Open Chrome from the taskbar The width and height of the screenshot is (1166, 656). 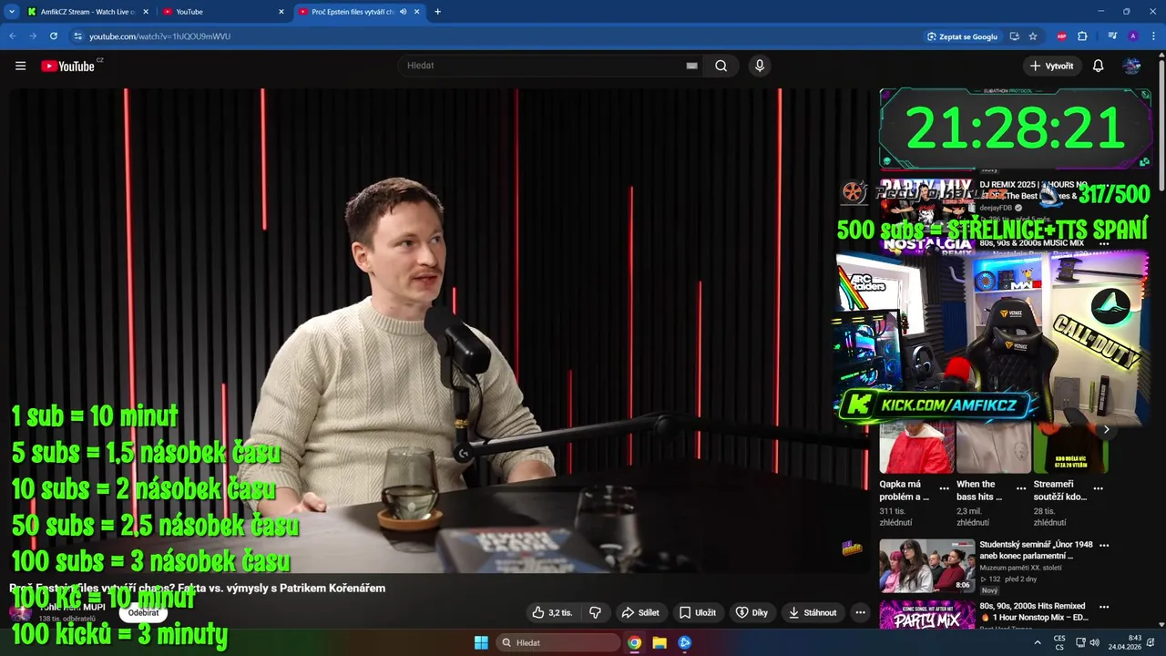pyautogui.click(x=634, y=643)
